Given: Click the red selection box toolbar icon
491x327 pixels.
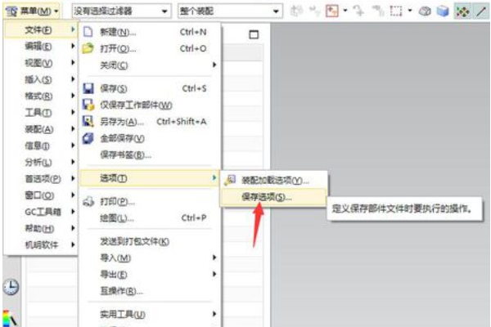Looking at the screenshot, I should (x=332, y=11).
